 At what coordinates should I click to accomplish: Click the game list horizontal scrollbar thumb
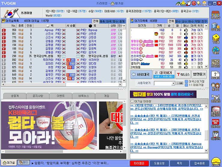tap(35, 85)
